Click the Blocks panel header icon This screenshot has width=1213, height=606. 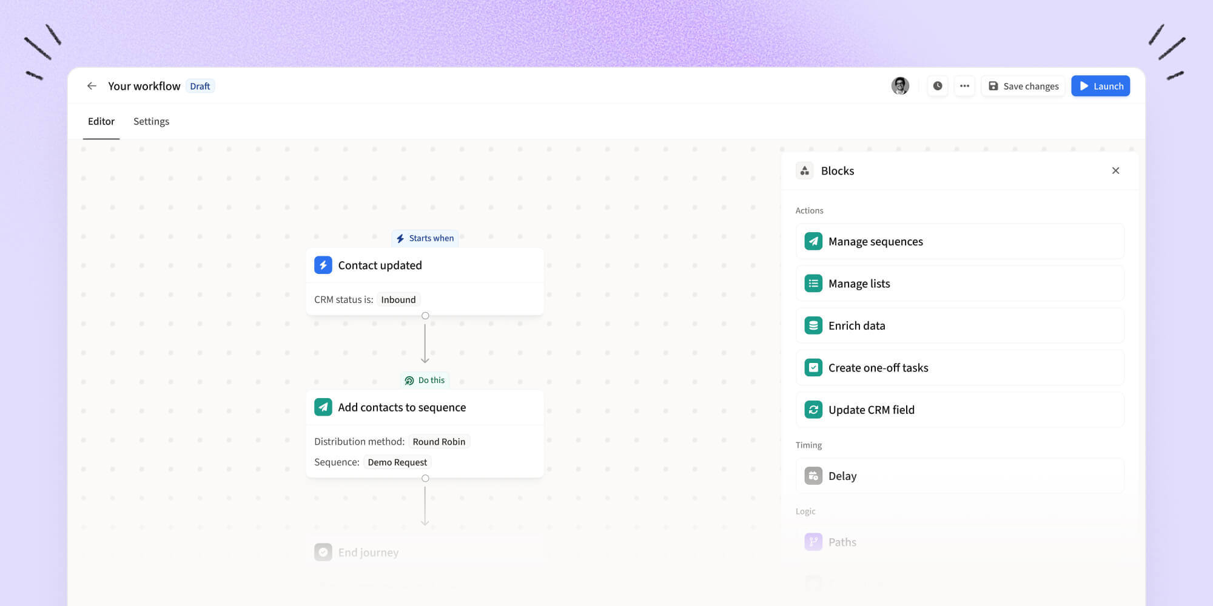click(804, 170)
